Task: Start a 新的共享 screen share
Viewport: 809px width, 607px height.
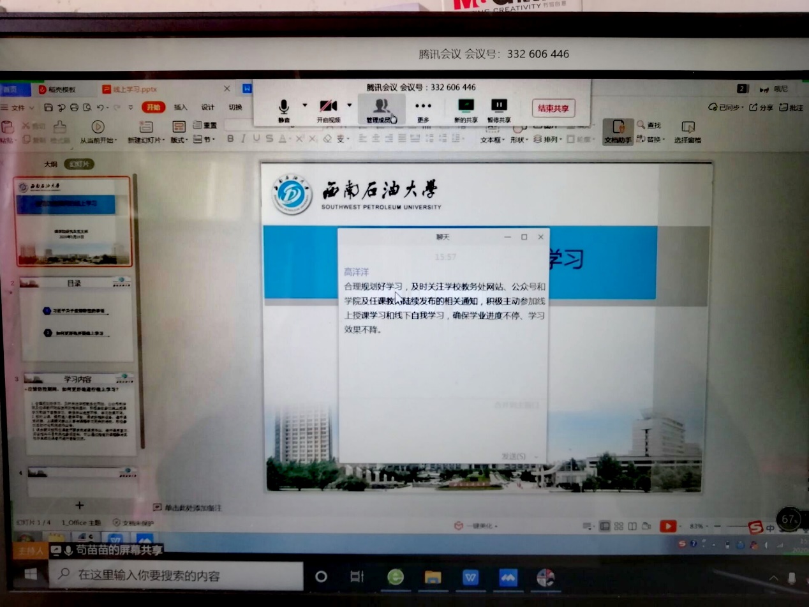Action: 466,110
